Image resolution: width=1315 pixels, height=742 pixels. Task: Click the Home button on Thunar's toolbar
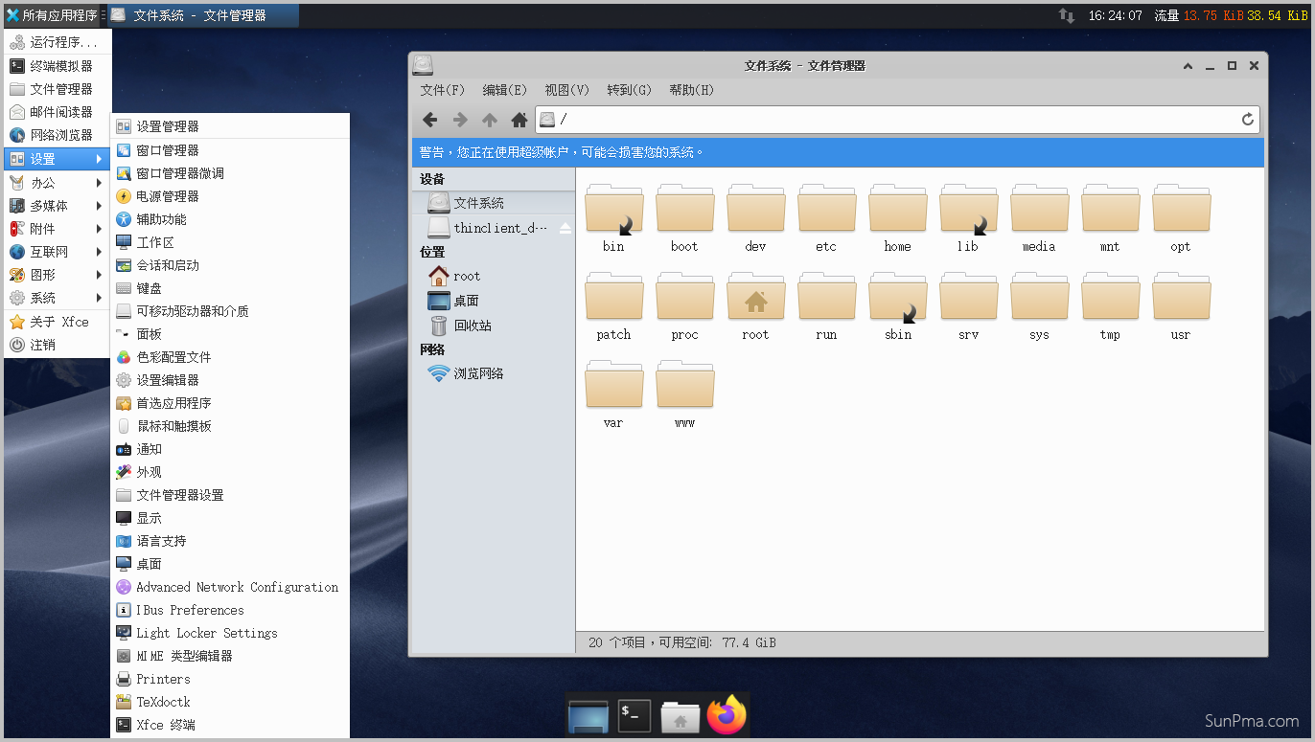coord(518,119)
